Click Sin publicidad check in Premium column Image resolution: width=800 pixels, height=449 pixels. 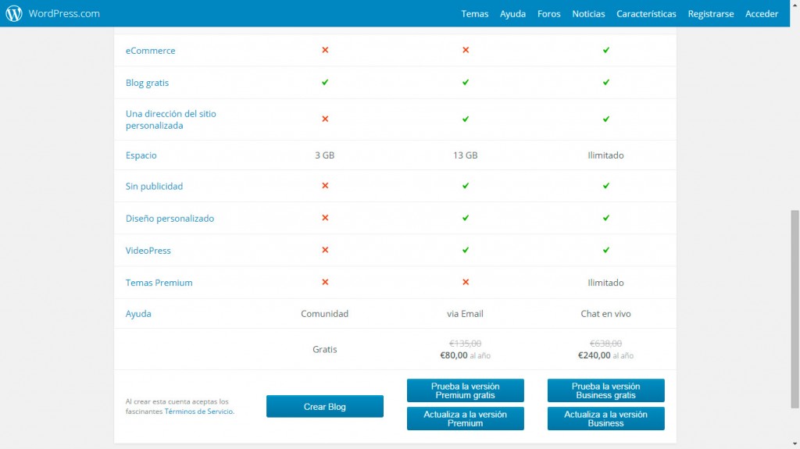coord(466,186)
